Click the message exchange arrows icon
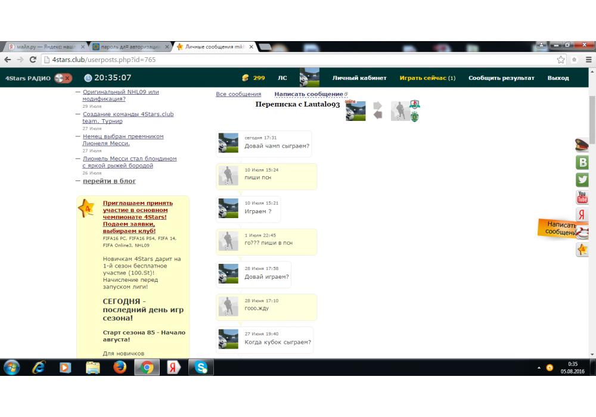Image resolution: width=596 pixels, height=417 pixels. (377, 110)
